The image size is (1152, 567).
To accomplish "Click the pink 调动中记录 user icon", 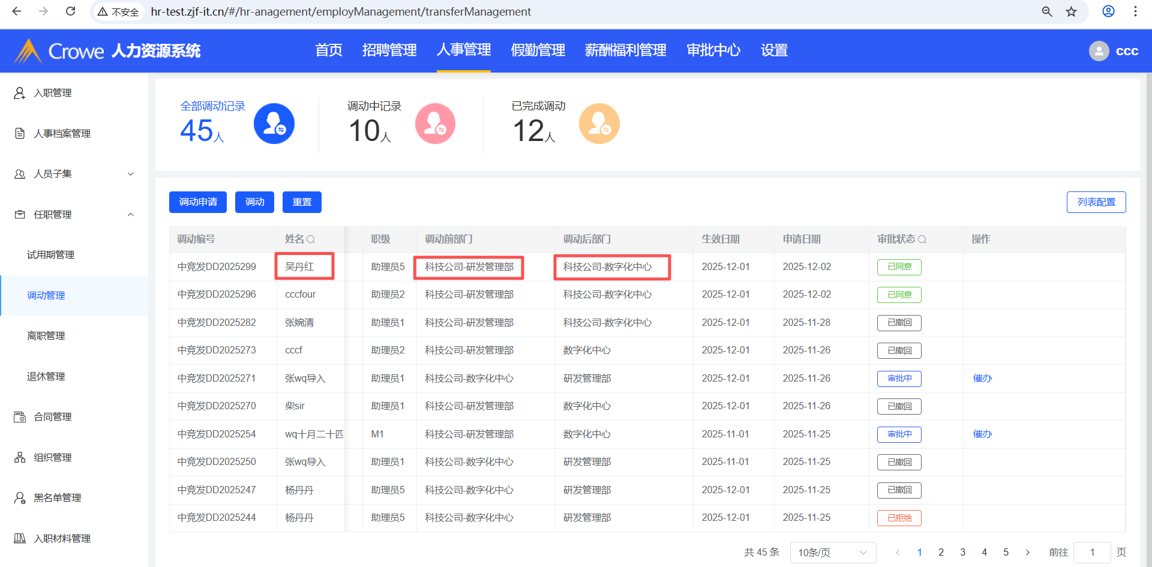I will click(435, 124).
